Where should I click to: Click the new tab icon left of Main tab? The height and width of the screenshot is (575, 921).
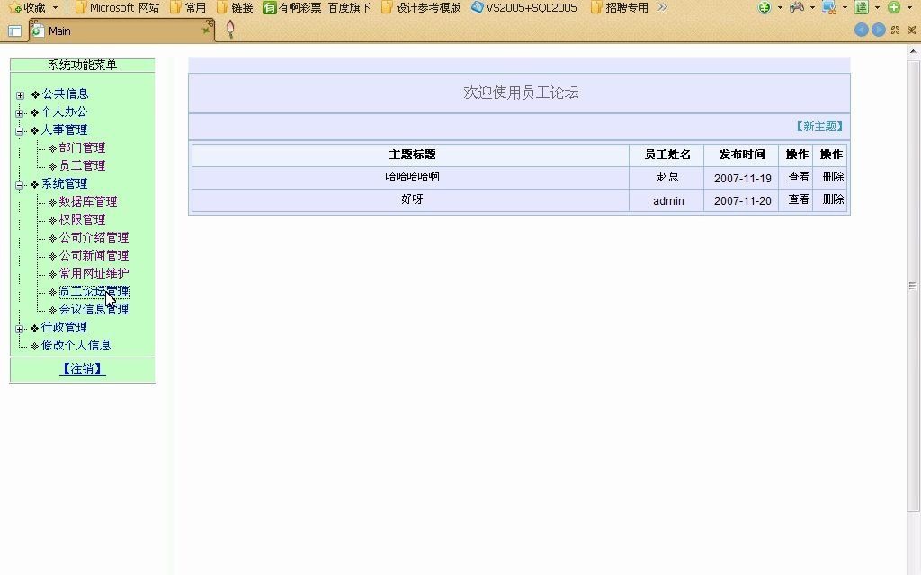tap(15, 30)
